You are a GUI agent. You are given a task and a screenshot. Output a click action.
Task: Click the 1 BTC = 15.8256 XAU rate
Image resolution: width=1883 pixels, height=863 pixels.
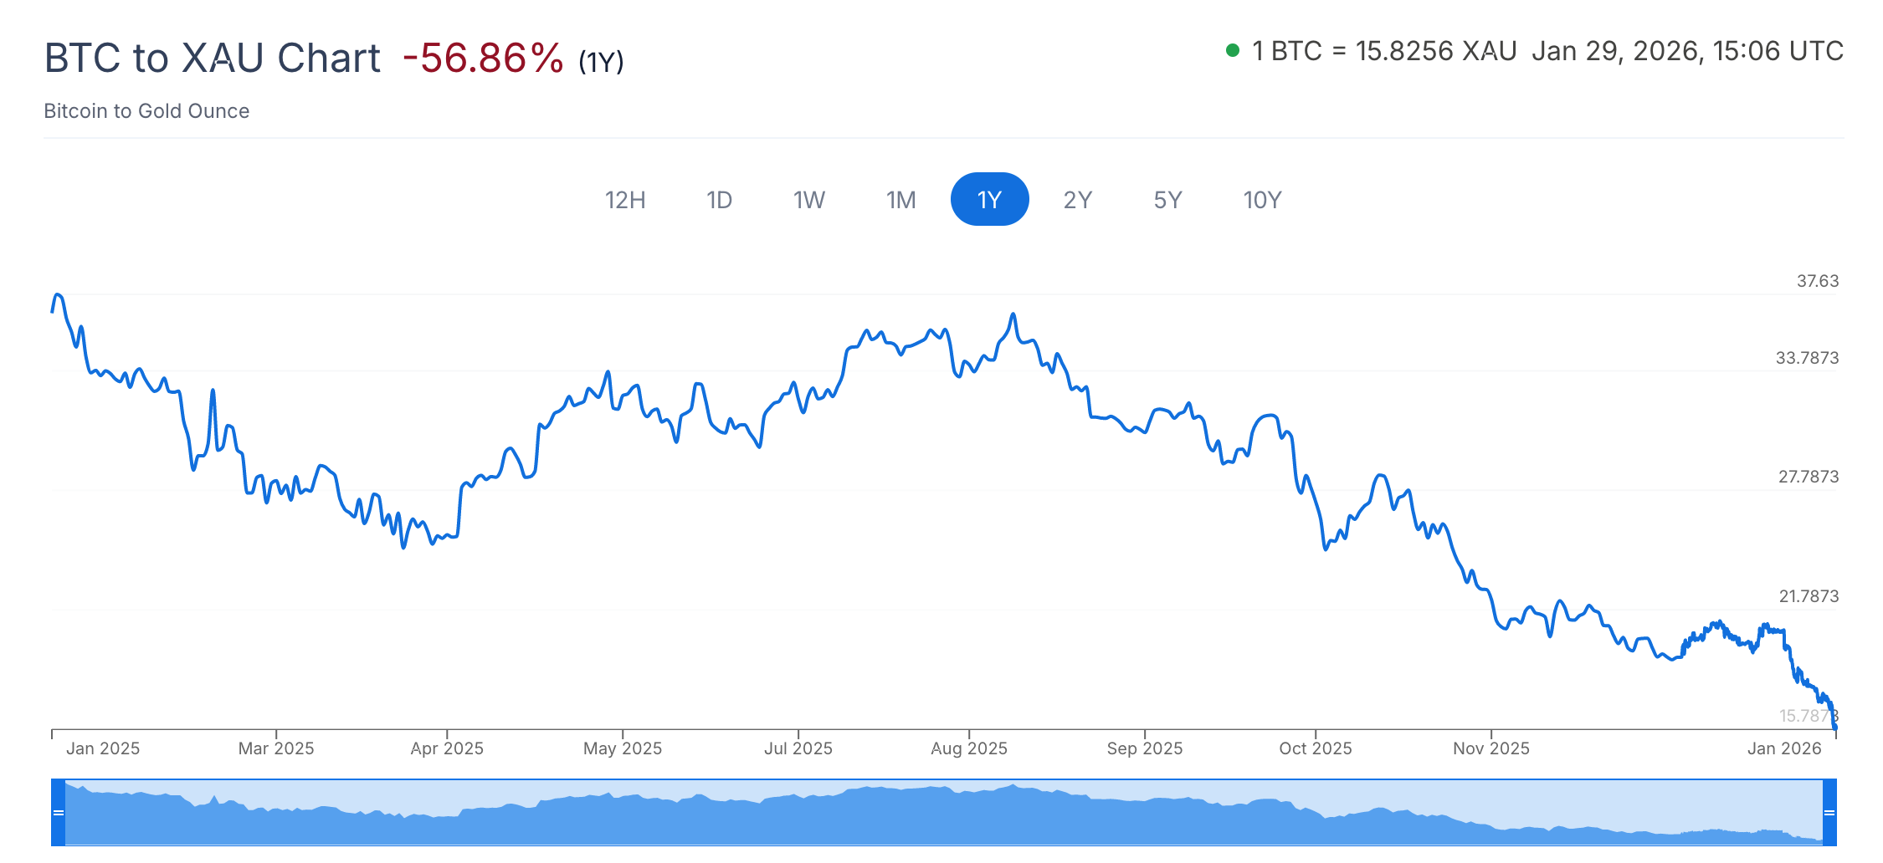point(1384,51)
